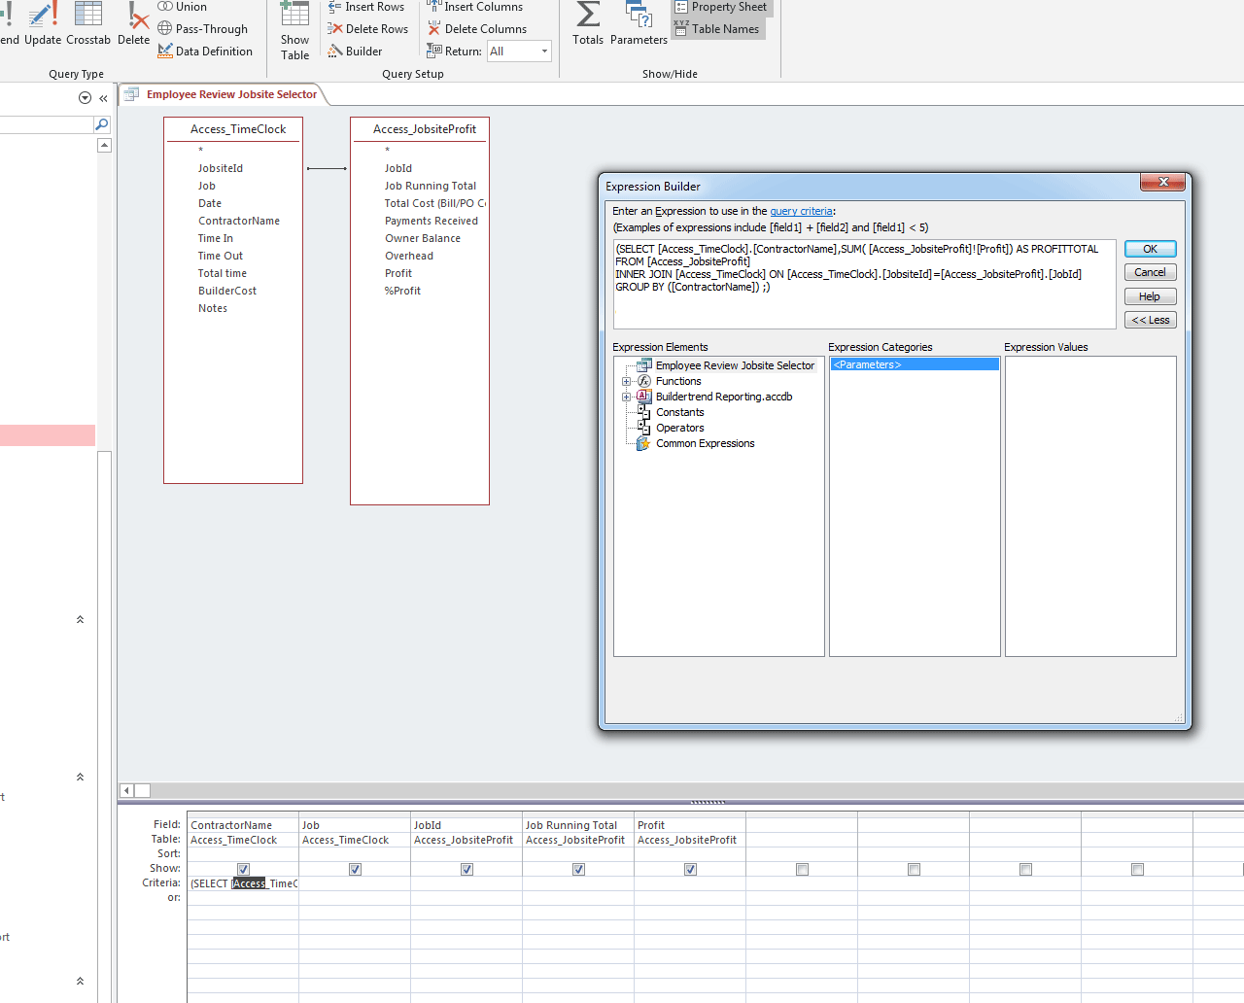Toggle Show checkbox under JobId column
Viewport: 1244px width, 1003px height.
click(466, 869)
